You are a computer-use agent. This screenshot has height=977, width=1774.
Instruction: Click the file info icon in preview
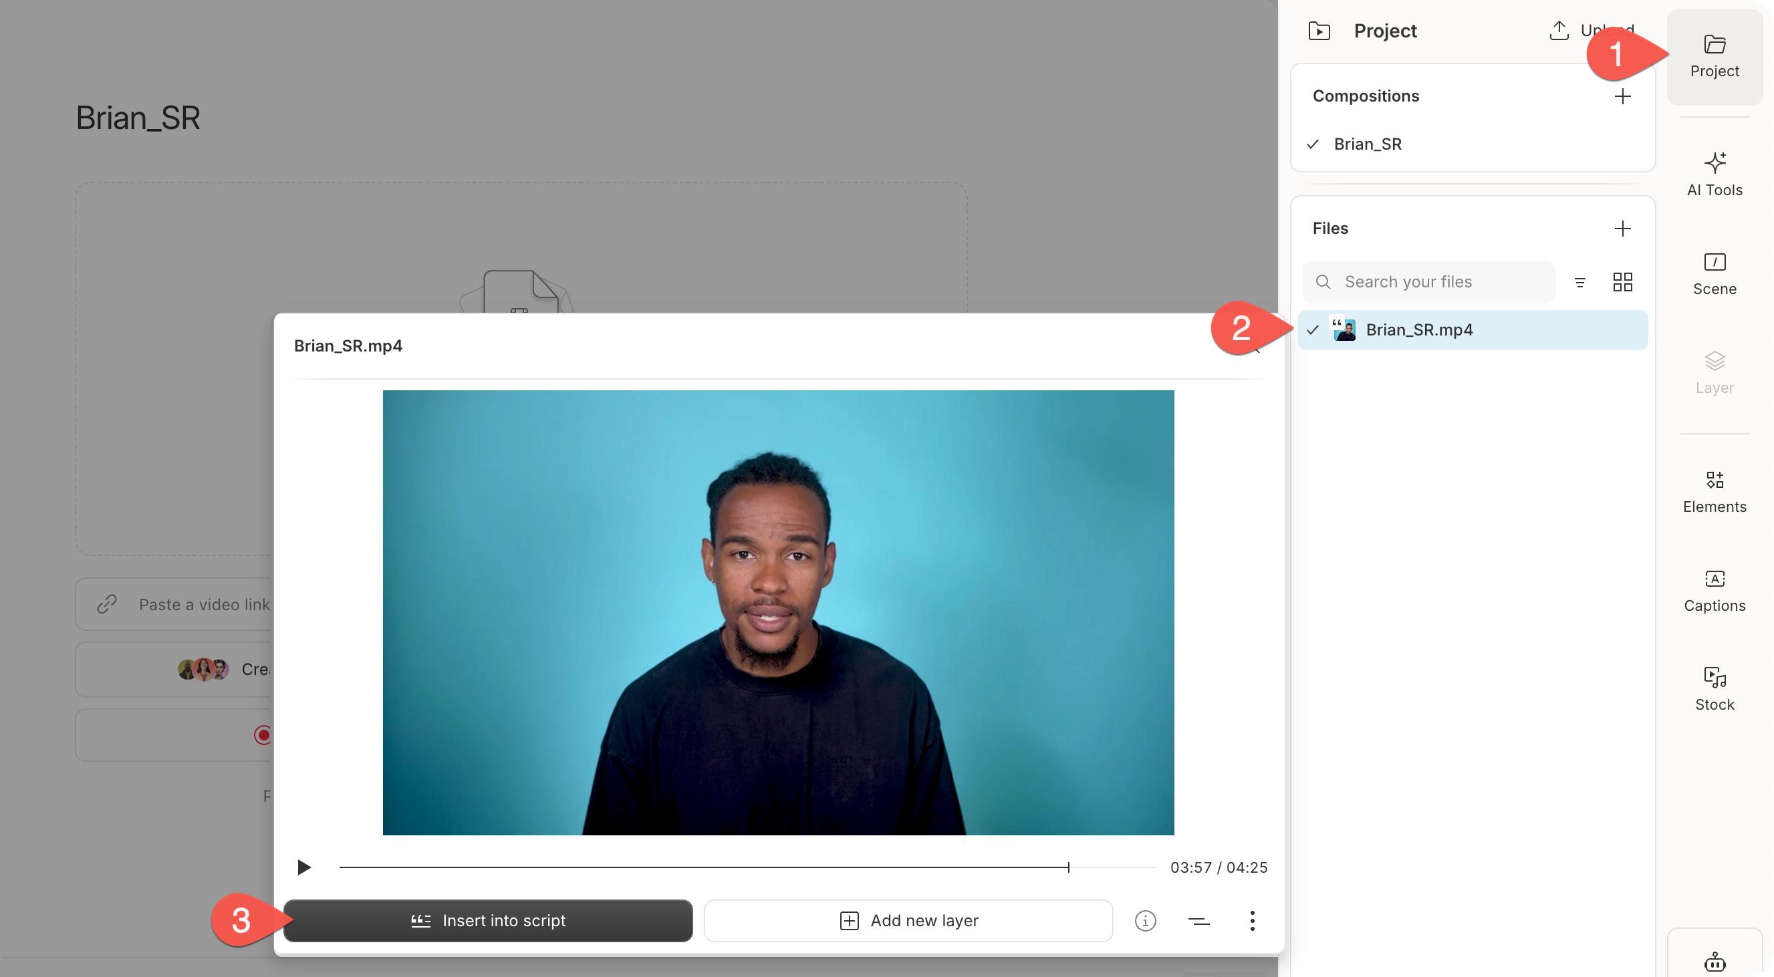coord(1144,921)
